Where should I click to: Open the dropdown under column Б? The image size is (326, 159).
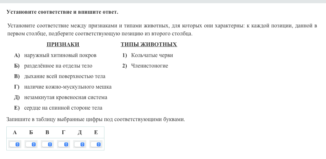(x=31, y=144)
